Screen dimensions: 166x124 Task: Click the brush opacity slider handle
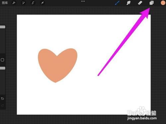[3, 68]
